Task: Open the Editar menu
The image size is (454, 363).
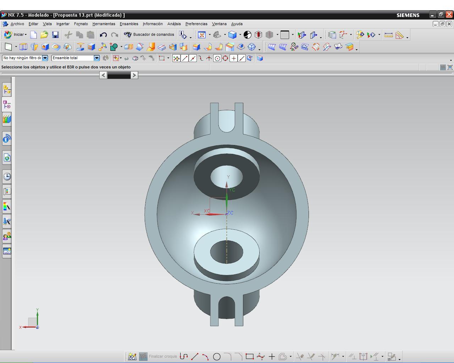Action: (33, 24)
